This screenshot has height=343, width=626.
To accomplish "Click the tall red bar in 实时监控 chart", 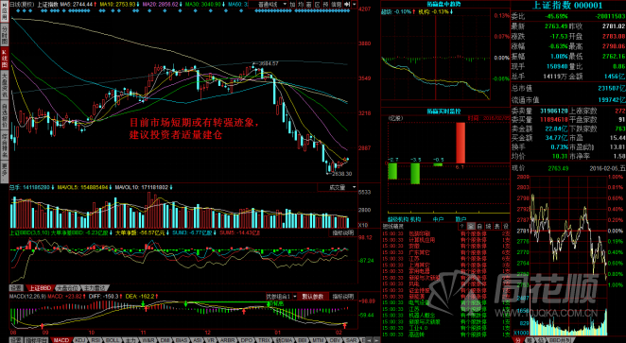I will click(x=461, y=143).
